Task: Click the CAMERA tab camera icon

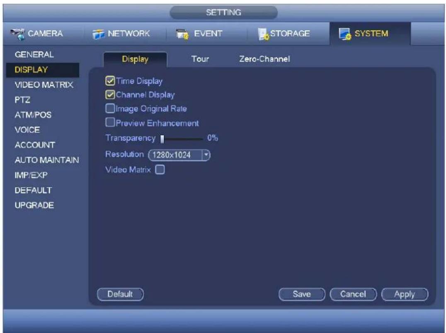Action: (18, 34)
